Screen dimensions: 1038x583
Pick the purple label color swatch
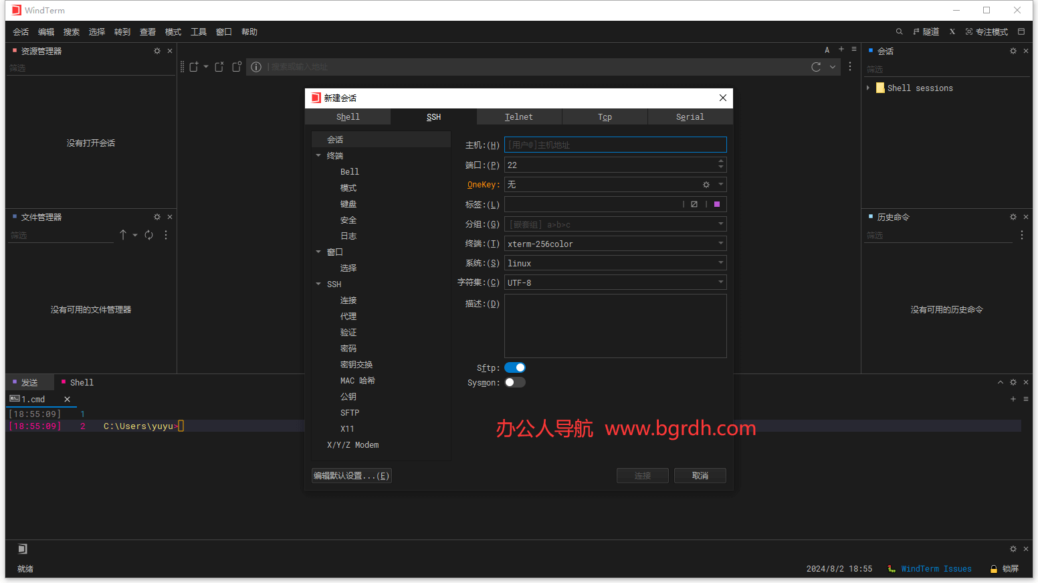click(x=717, y=204)
